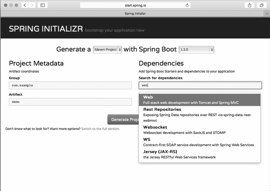Follow the 'Switch to the full version' link

point(100,129)
